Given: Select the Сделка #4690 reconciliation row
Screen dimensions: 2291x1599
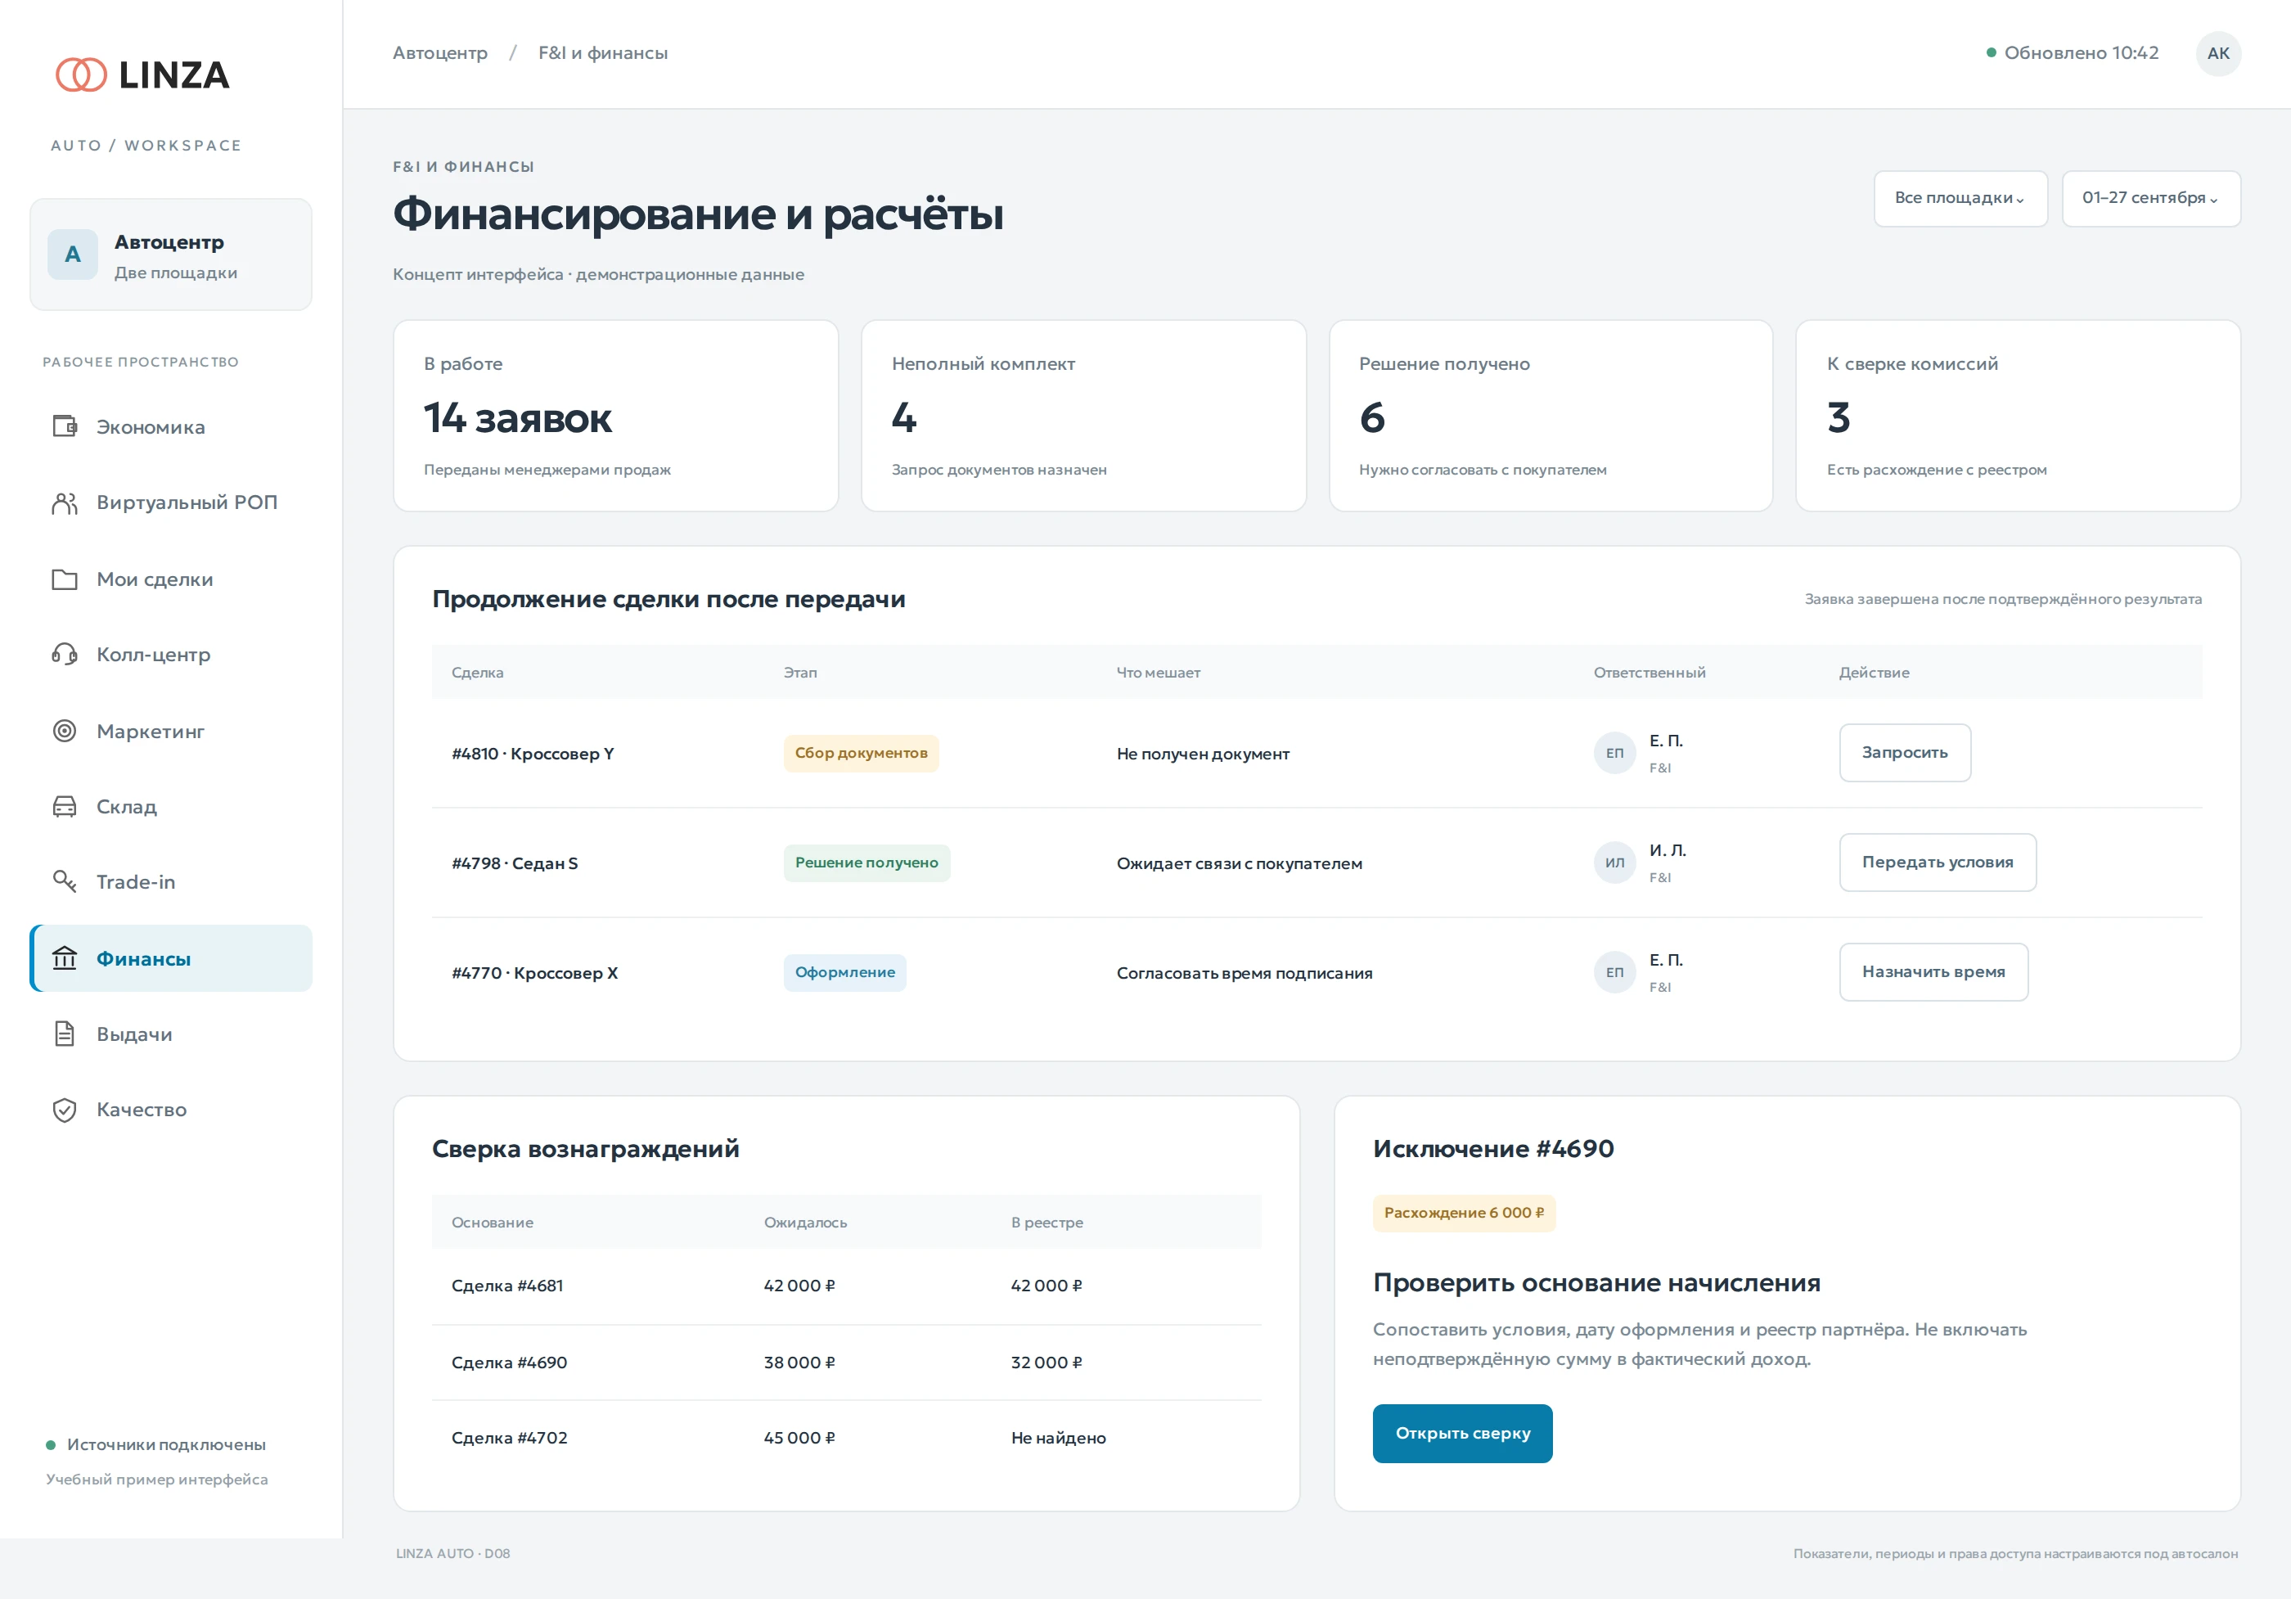Looking at the screenshot, I should [x=846, y=1363].
